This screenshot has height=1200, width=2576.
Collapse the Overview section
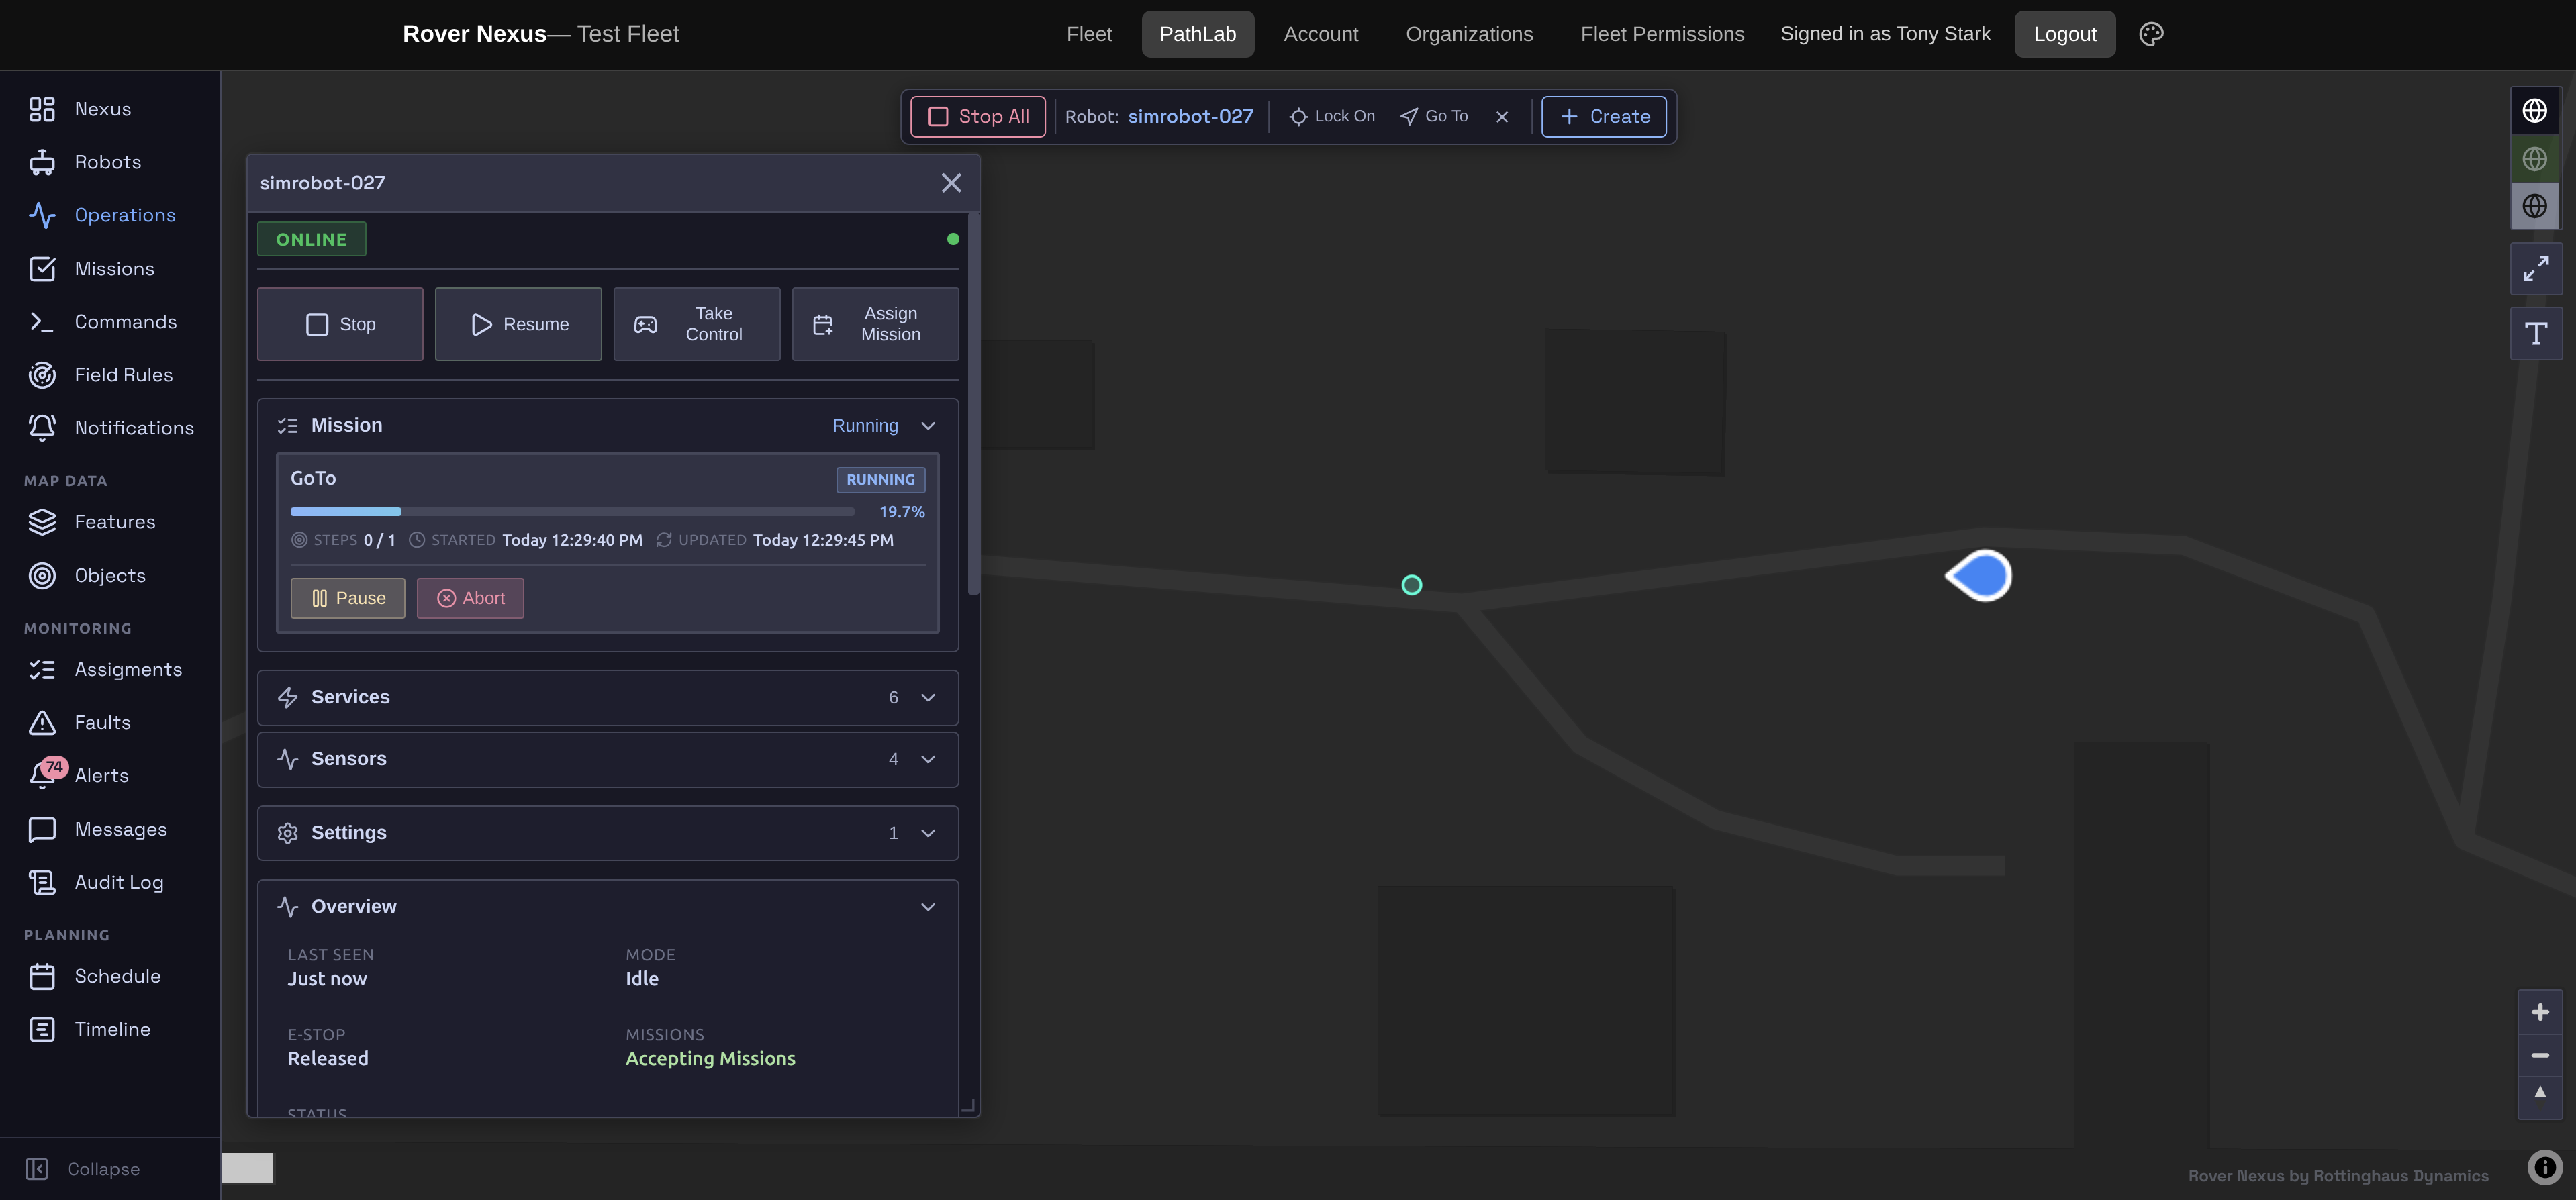928,907
